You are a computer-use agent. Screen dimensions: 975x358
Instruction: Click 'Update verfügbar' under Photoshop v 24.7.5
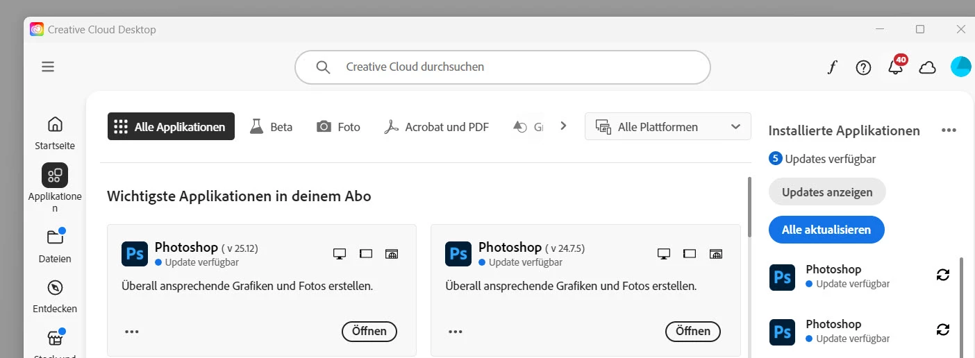click(x=520, y=262)
